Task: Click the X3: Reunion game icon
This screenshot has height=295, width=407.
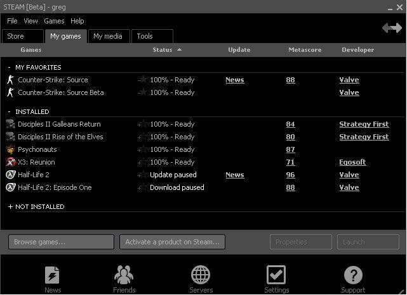Action: (10, 162)
